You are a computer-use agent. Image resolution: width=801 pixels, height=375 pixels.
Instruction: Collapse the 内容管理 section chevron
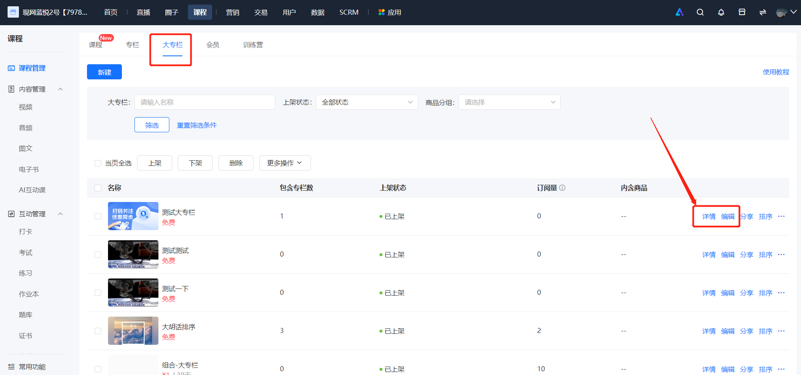coord(60,89)
